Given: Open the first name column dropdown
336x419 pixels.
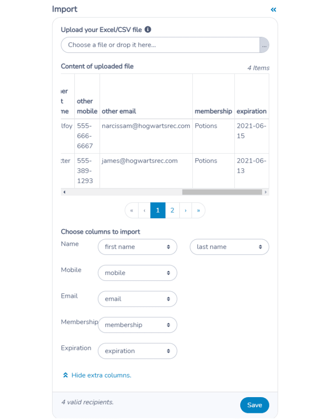Looking at the screenshot, I should [137, 247].
